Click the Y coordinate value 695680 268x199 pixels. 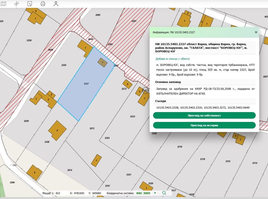pyautogui.click(x=97, y=193)
